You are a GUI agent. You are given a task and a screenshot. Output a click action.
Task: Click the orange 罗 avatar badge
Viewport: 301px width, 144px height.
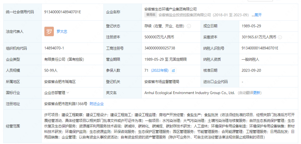click(x=49, y=31)
